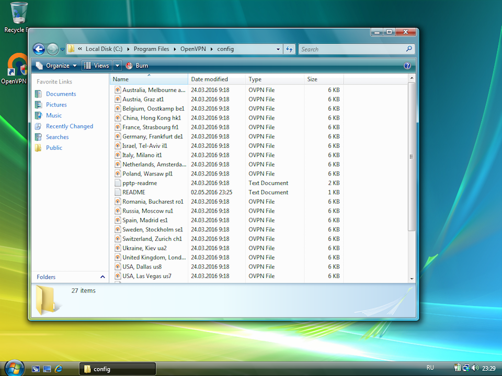Select Ukraine, Kiev ua2 file name
This screenshot has height=376, width=502.
144,248
